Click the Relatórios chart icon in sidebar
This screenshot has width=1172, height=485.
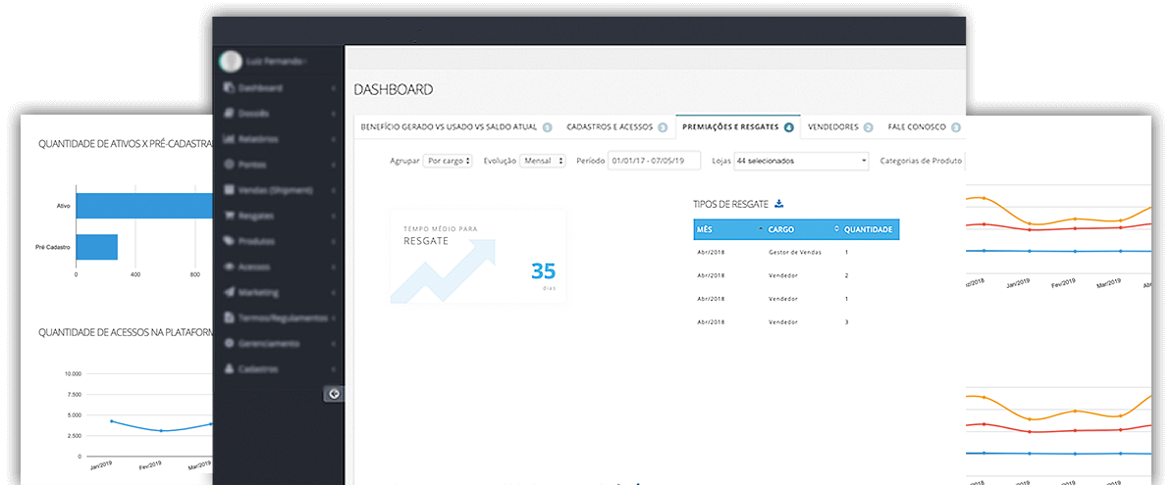click(x=229, y=139)
